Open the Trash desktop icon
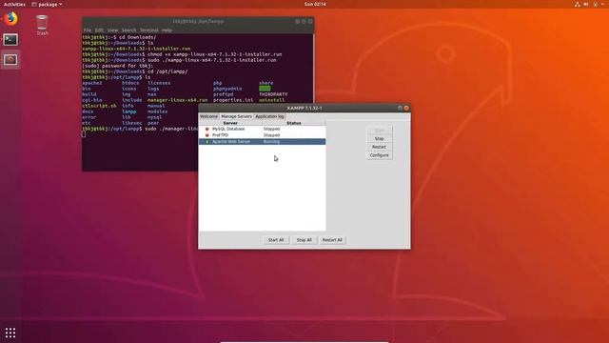Screen dimensions: 609x343 pos(42,26)
